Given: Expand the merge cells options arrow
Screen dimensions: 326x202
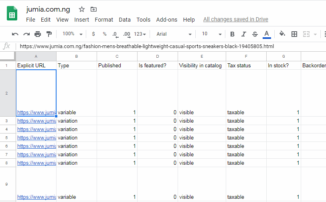Looking at the screenshot, I should tap(315, 34).
